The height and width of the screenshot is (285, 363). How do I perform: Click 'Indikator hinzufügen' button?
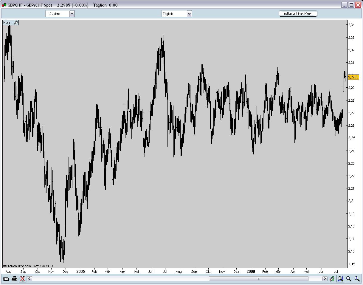tap(298, 13)
